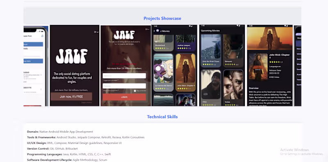The image size is (328, 162).
Task: Click the Justice League star rating
Action: [182, 48]
